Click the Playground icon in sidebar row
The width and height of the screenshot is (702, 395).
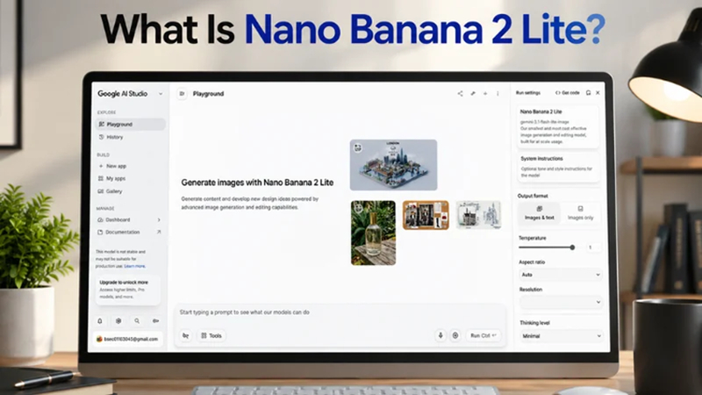pos(101,124)
